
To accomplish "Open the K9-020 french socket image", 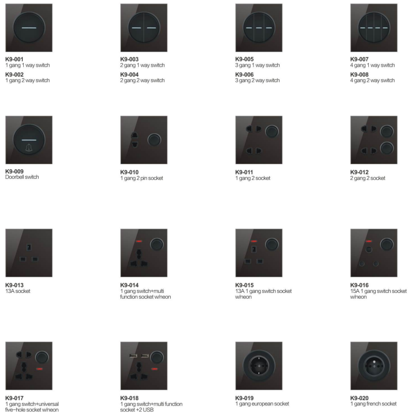I will 374,366.
